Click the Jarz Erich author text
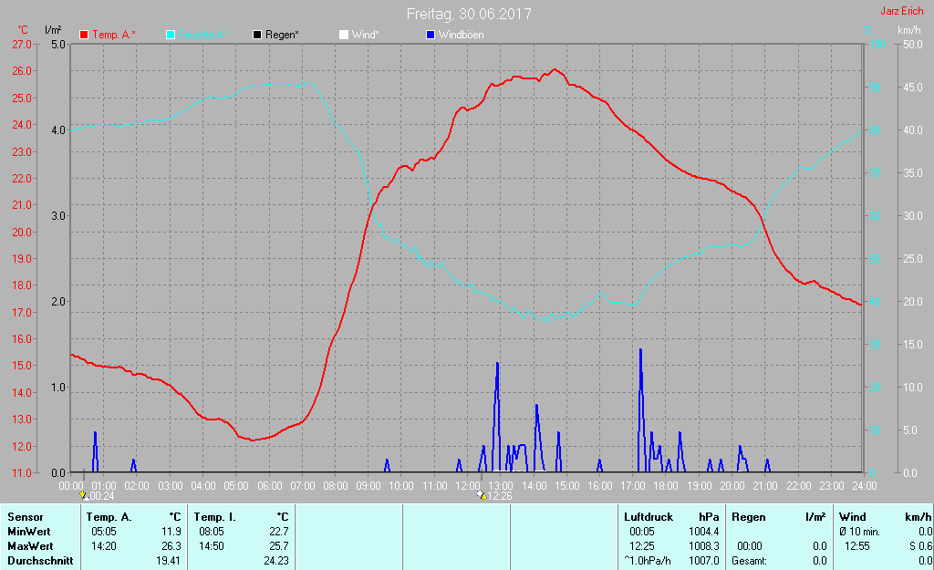 tap(901, 12)
